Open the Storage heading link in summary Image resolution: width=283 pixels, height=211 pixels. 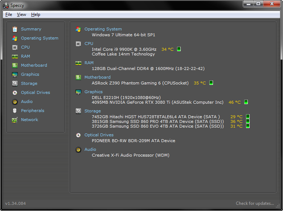[93, 111]
